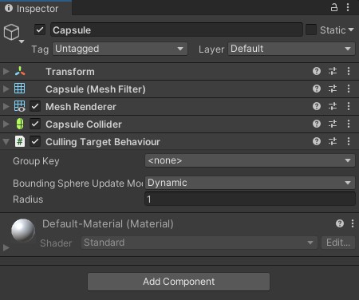Open Culling Target Behaviour preset icon

pos(333,141)
